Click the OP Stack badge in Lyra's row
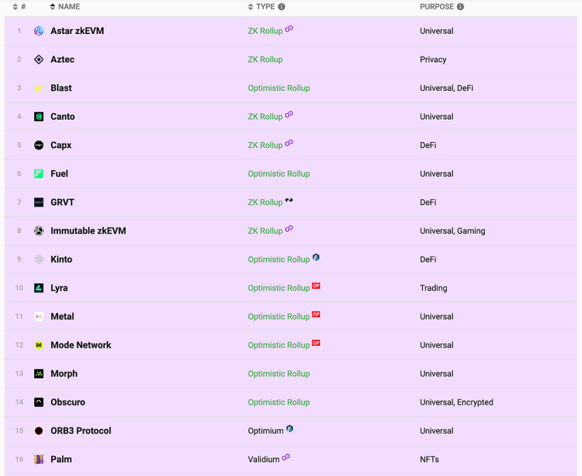582x476 pixels. click(316, 286)
